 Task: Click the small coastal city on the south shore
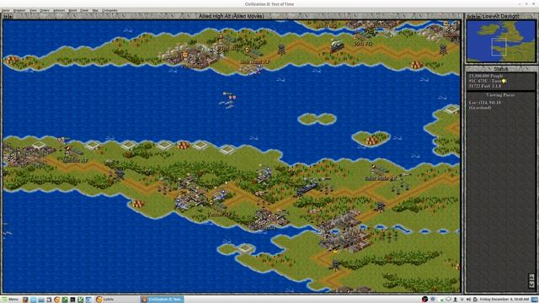(x=269, y=220)
